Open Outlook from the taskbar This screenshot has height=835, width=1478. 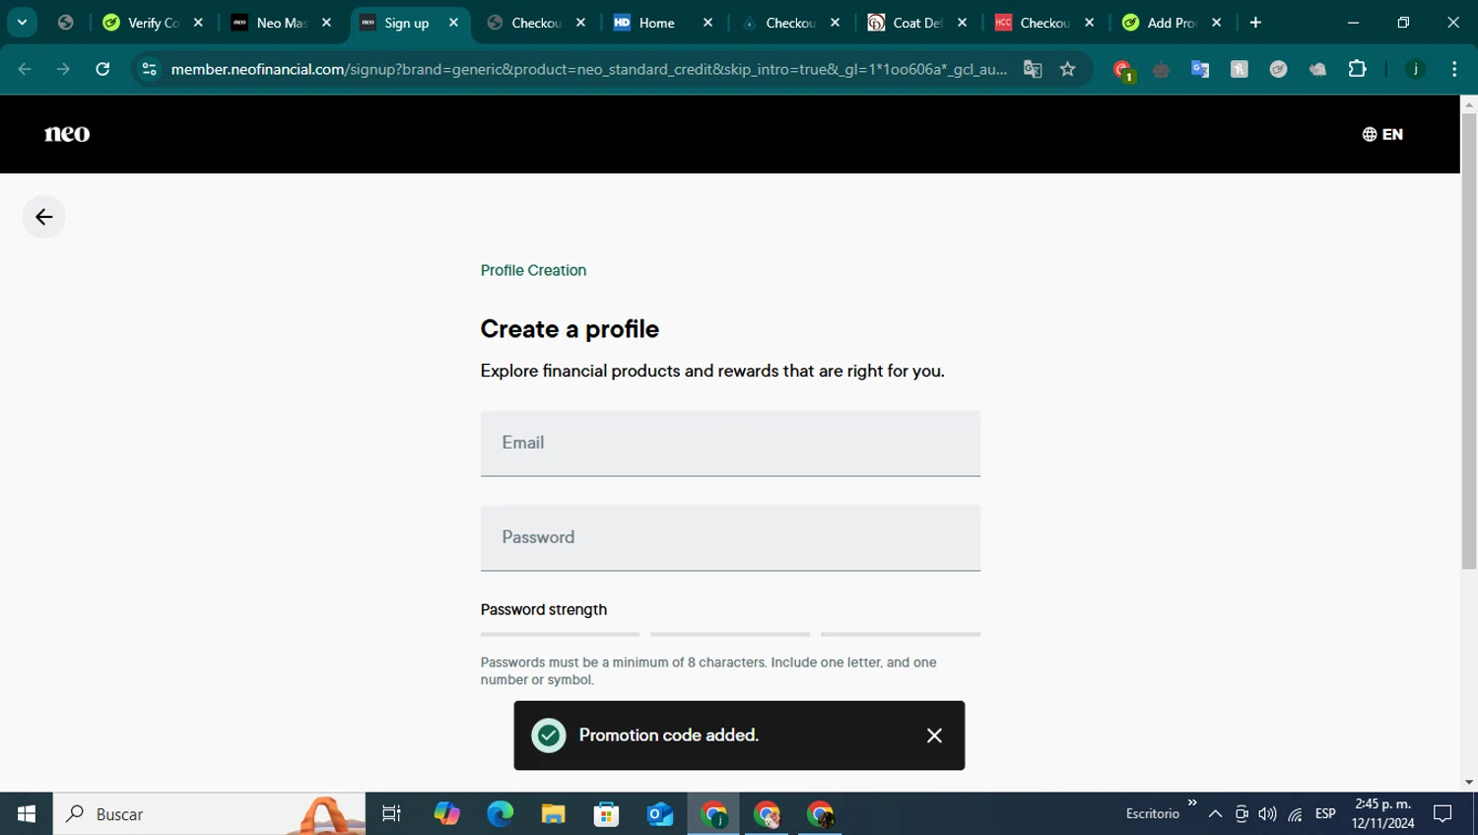point(659,814)
